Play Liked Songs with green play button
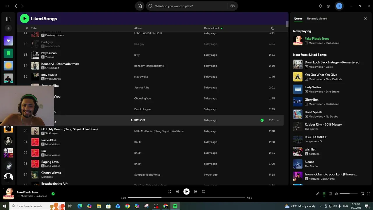The image size is (373, 210). click(x=24, y=19)
